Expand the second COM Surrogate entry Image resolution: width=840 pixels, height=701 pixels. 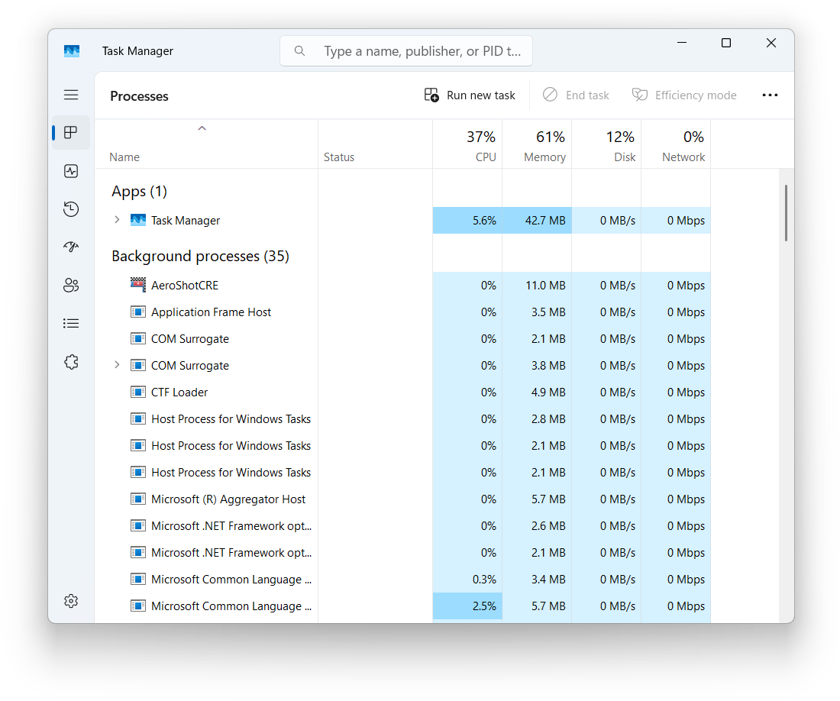point(117,365)
